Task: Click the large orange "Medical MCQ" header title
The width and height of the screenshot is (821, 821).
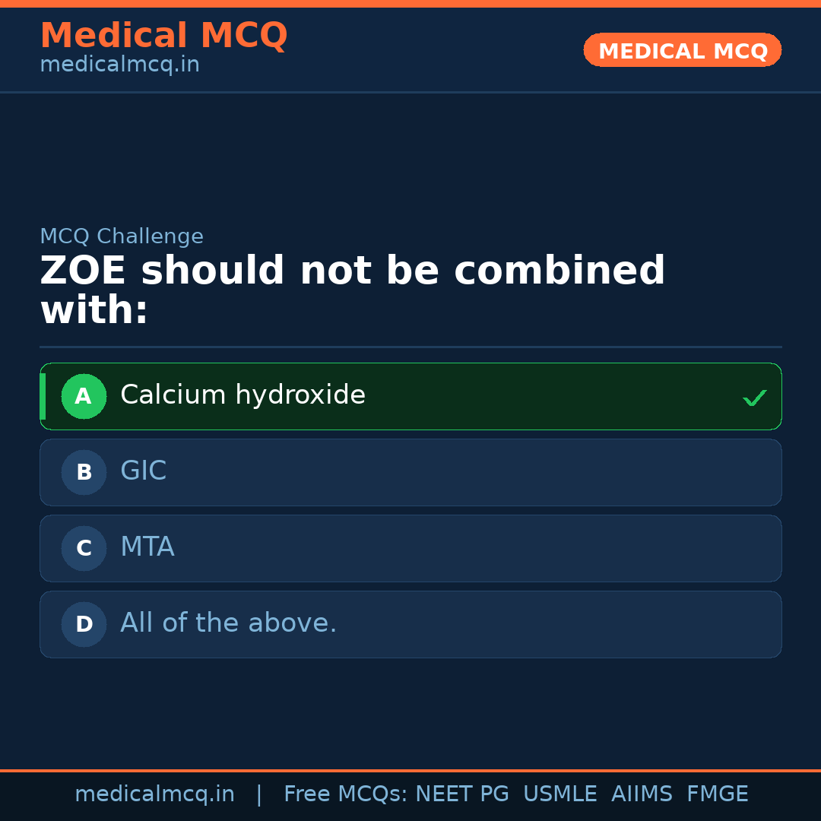Action: [x=163, y=36]
